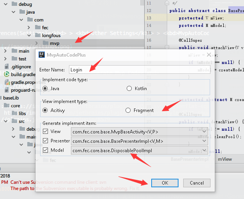Select the baseLib module
Image resolution: width=244 pixels, height=199 pixels.
(x=11, y=98)
